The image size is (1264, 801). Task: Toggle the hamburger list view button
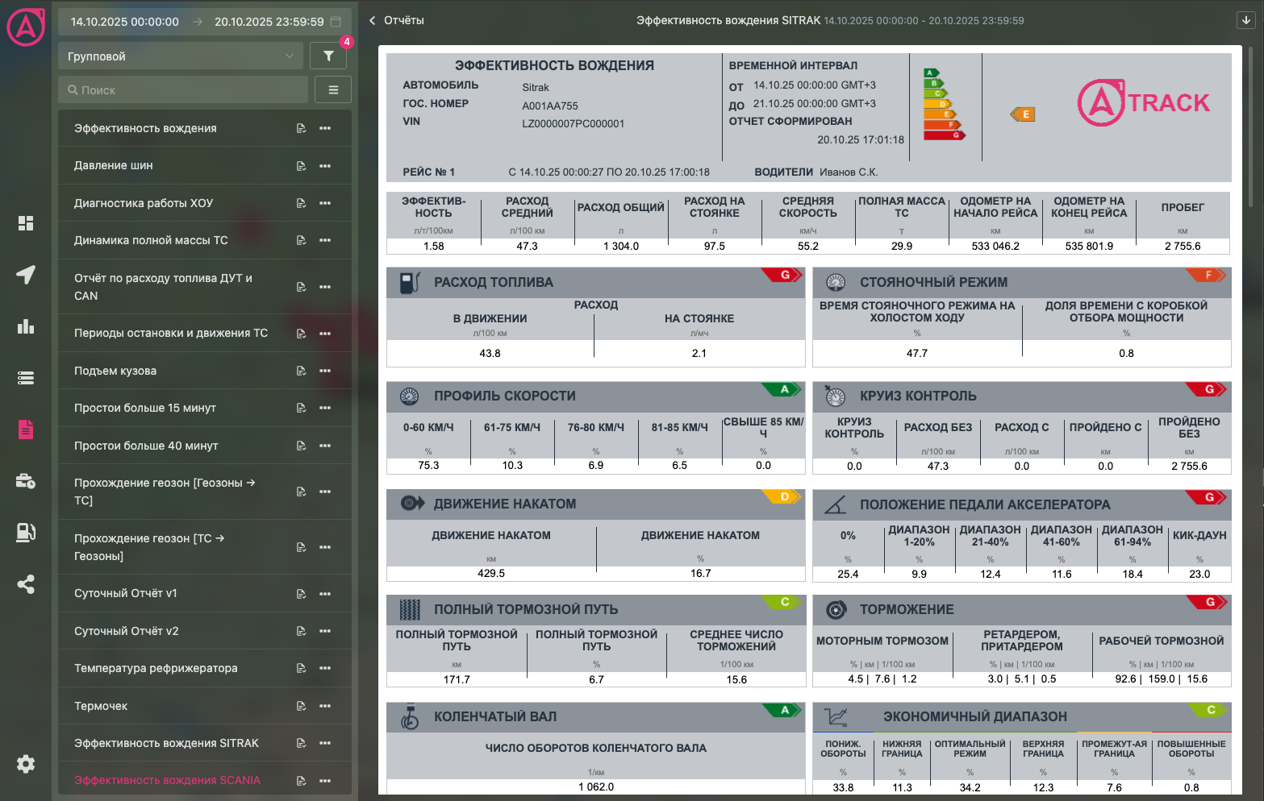[x=333, y=89]
